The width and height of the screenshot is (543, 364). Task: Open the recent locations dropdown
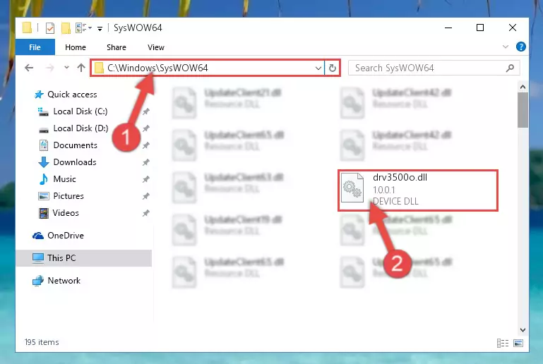[66, 68]
